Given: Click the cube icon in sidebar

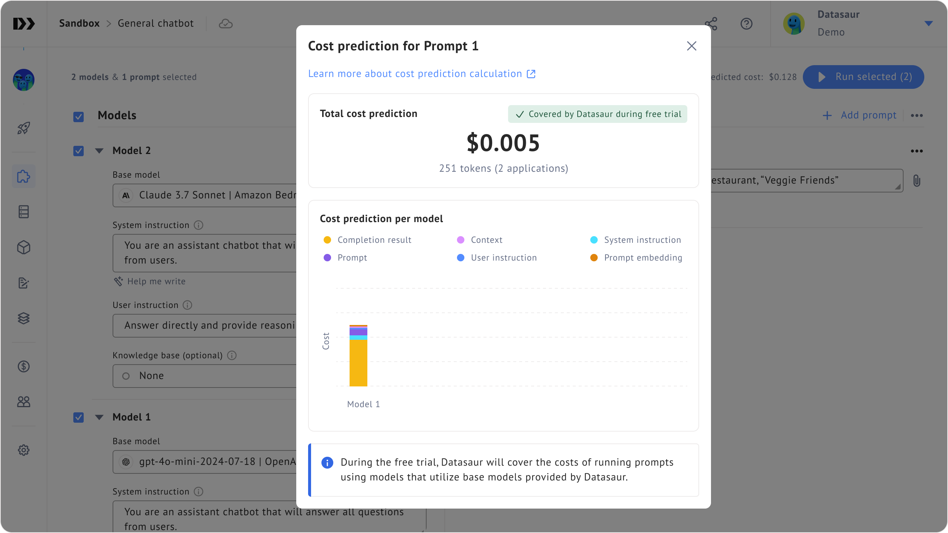Looking at the screenshot, I should (24, 247).
